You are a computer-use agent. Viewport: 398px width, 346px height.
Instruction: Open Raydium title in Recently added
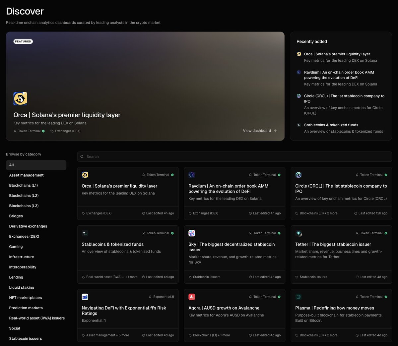tap(339, 75)
